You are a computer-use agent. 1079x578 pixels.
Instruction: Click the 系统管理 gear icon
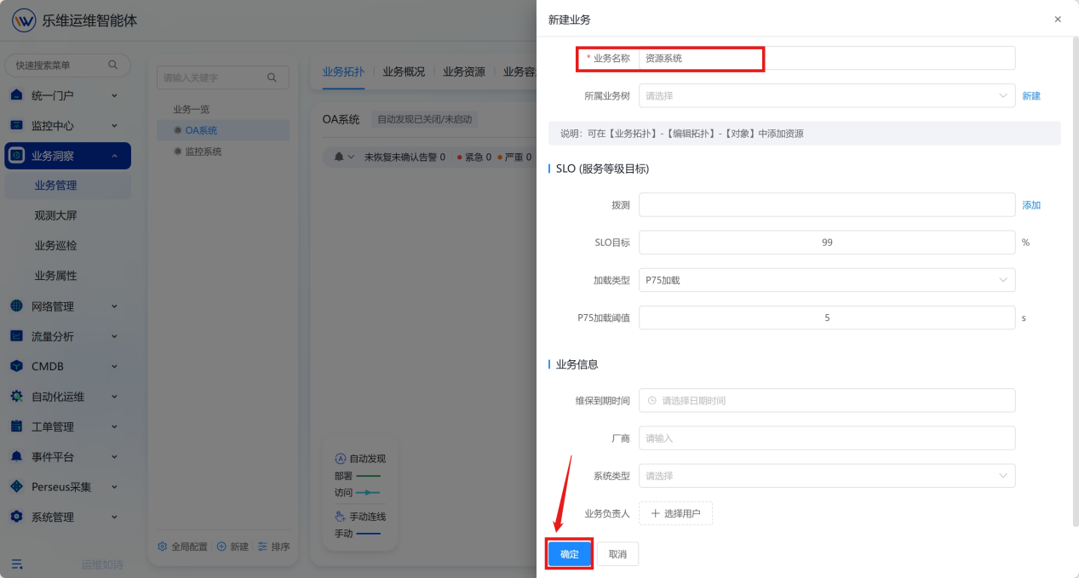(16, 517)
